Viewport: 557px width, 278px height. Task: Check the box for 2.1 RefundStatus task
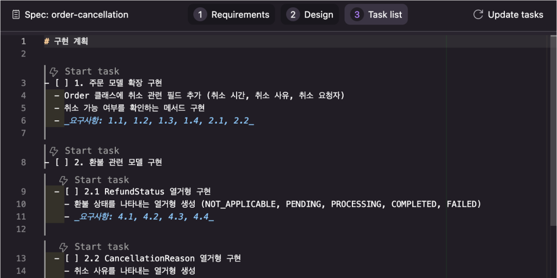tap(71, 191)
